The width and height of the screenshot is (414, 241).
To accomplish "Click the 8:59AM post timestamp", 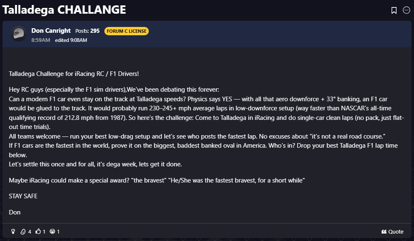I will (41, 40).
